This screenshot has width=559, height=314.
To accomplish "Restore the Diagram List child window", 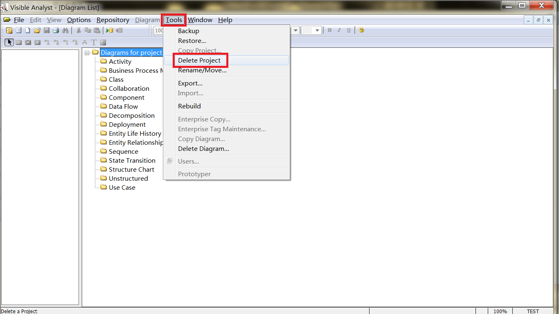I will [x=539, y=20].
